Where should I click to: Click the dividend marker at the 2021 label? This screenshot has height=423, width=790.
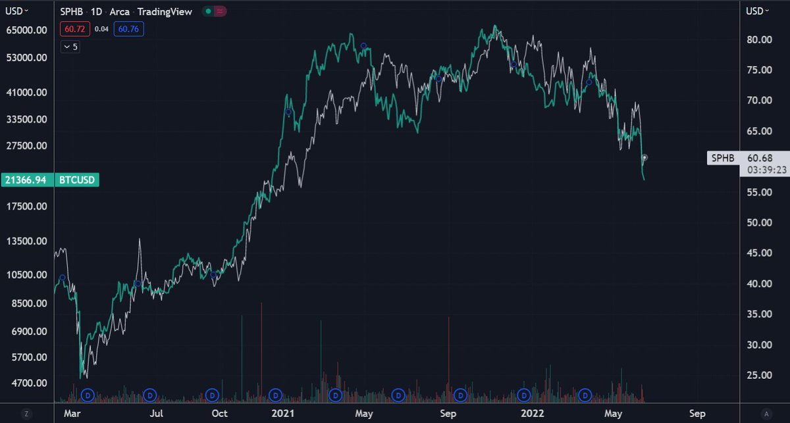coord(275,395)
